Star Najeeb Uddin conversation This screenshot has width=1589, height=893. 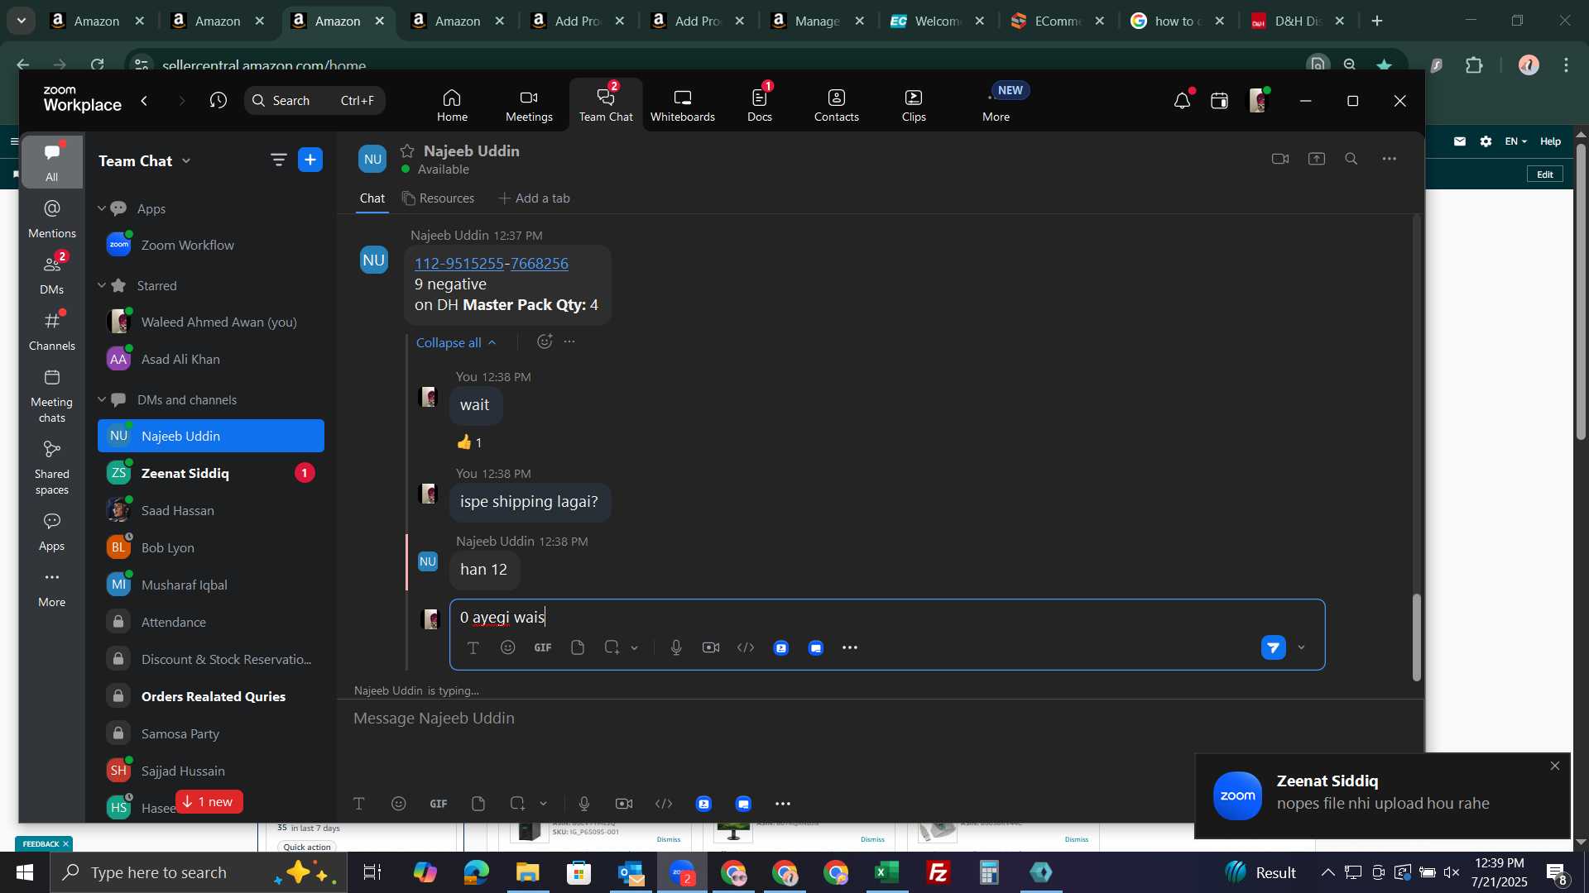point(407,151)
